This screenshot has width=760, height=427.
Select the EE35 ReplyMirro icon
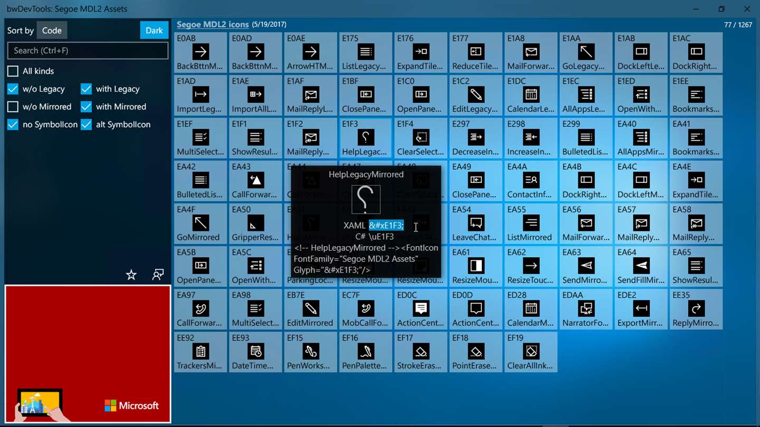696,309
